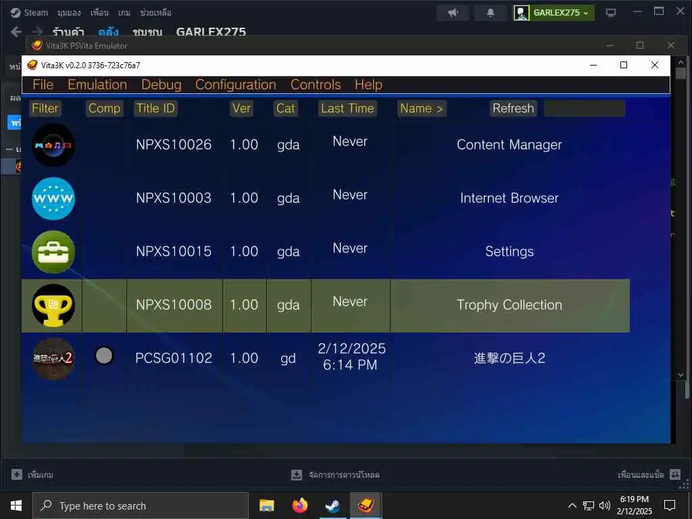This screenshot has height=519, width=692.
Task: Show hidden system tray icons
Action: 572,505
